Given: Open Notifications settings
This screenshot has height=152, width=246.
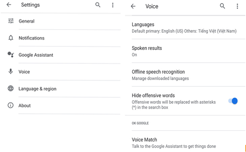Looking at the screenshot, I should 60,38.
